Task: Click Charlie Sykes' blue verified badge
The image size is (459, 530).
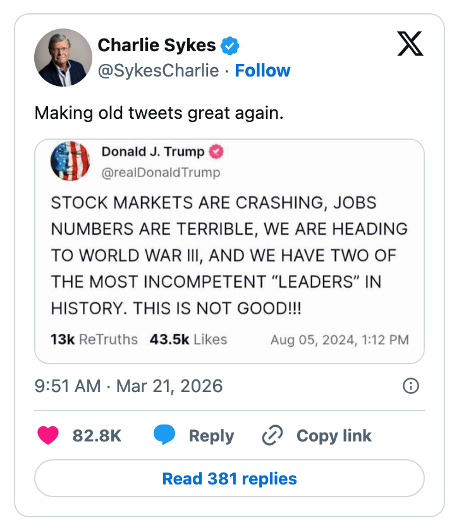Action: pyautogui.click(x=229, y=46)
